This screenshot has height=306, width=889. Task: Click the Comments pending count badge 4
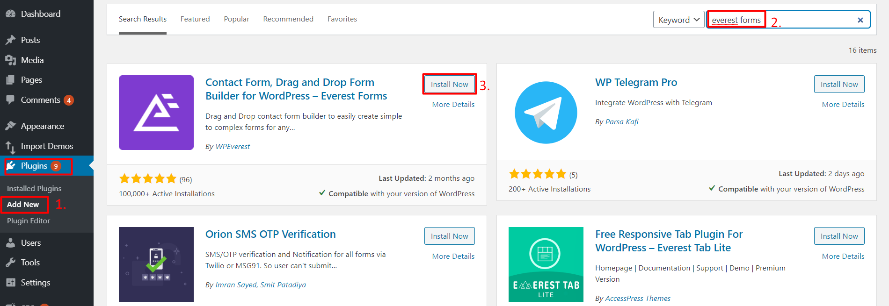point(69,100)
